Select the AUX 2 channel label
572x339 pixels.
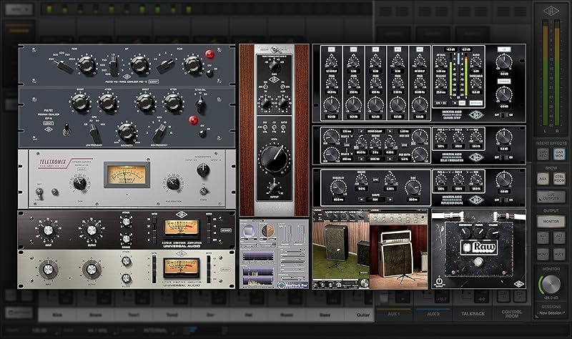click(433, 314)
